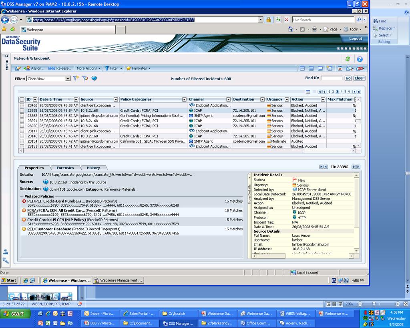Click the IE Home icon

click(291, 29)
